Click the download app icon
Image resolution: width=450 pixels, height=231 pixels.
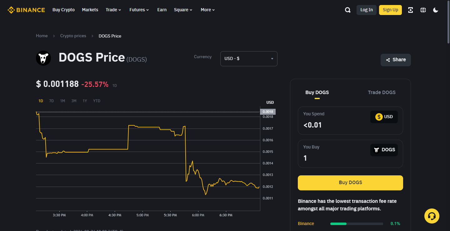tap(411, 10)
